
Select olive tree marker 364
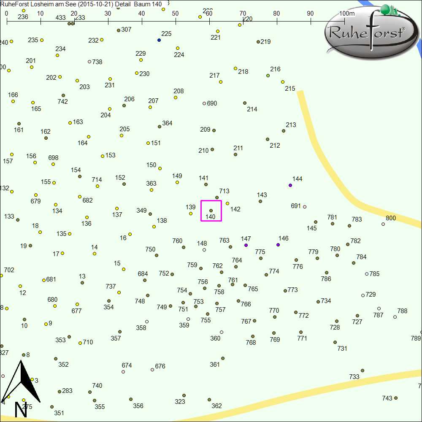click(x=160, y=127)
